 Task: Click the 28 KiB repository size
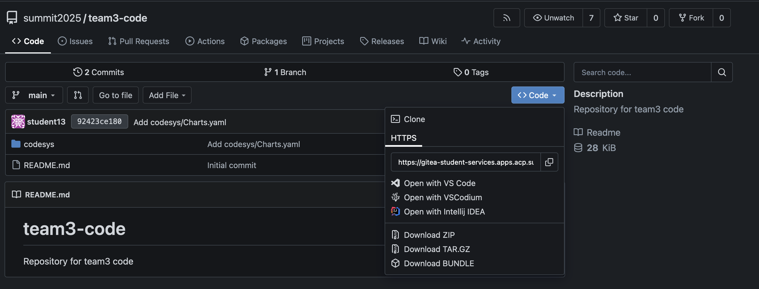(595, 148)
